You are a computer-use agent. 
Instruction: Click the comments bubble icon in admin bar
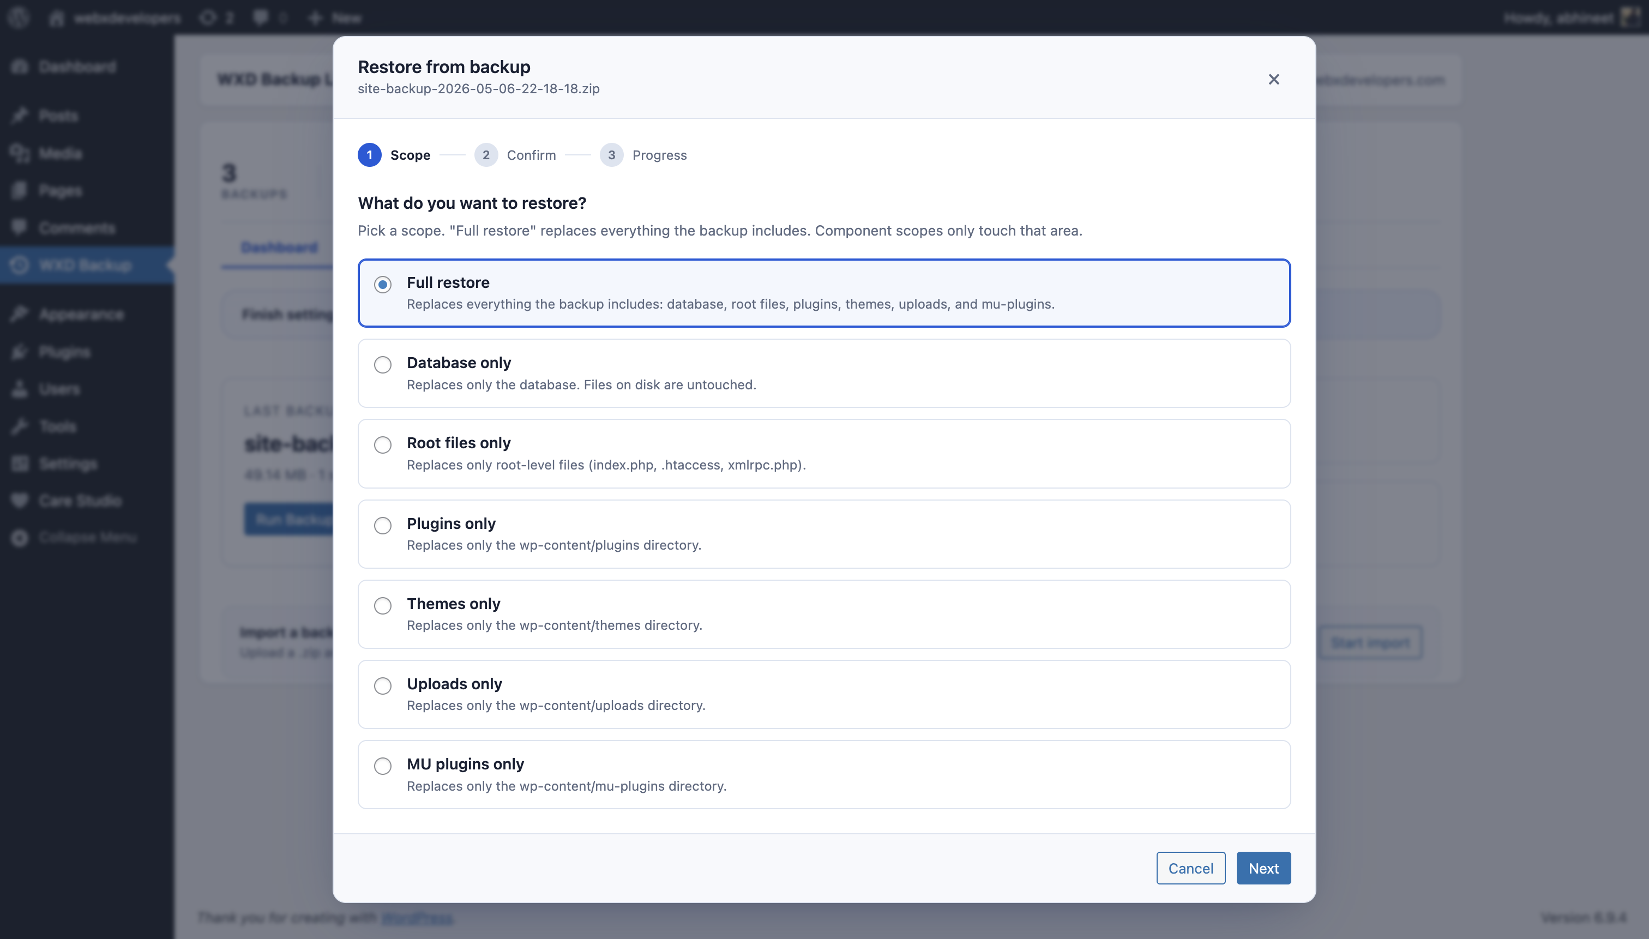(x=261, y=18)
